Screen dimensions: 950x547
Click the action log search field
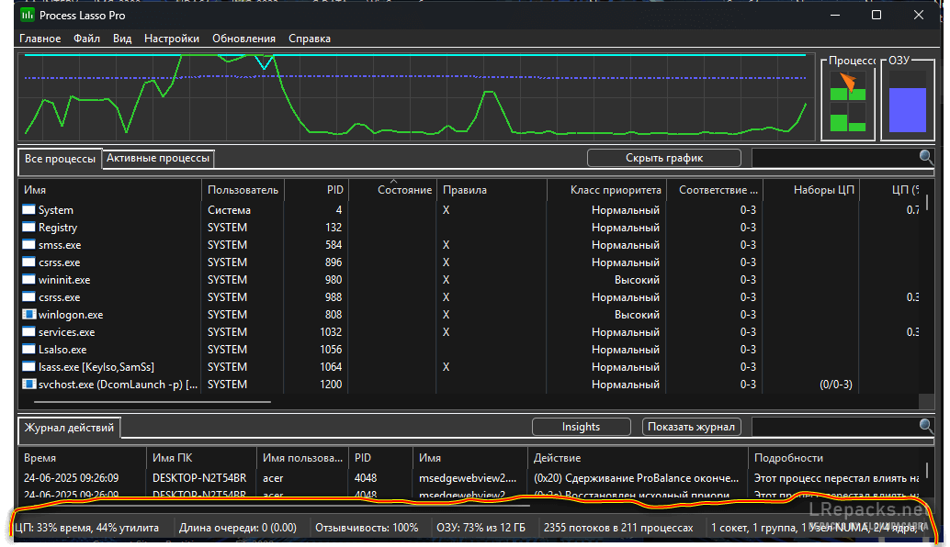click(x=835, y=427)
